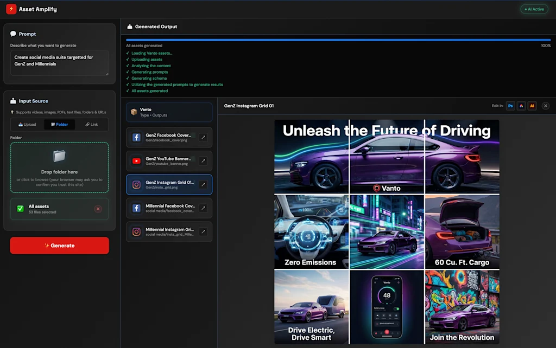Image resolution: width=556 pixels, height=348 pixels.
Task: Click the generation progress bar
Action: point(338,40)
